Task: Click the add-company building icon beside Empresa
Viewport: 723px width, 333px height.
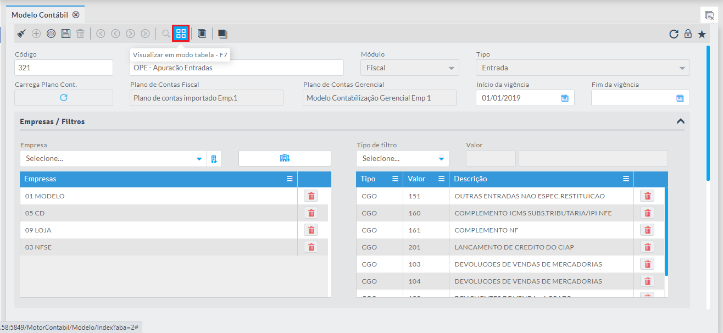Action: (214, 159)
